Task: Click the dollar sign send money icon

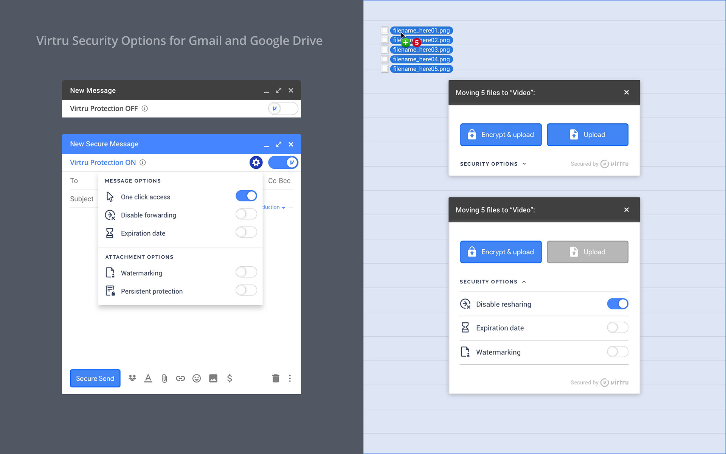Action: click(230, 378)
